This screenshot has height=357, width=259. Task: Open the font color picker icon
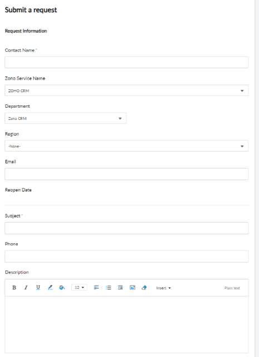pos(50,288)
